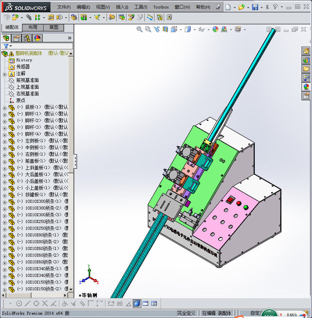Switch to the 布局 tab
Image resolution: width=312 pixels, height=318 pixels.
coord(33,27)
